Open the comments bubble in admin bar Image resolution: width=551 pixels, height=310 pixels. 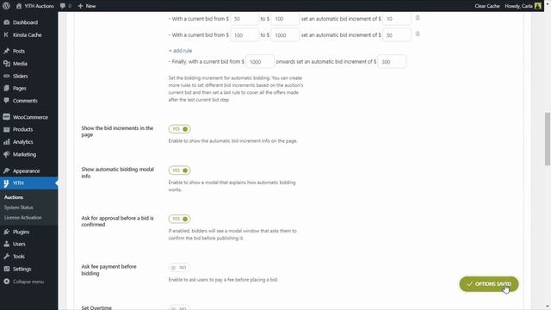coord(63,6)
